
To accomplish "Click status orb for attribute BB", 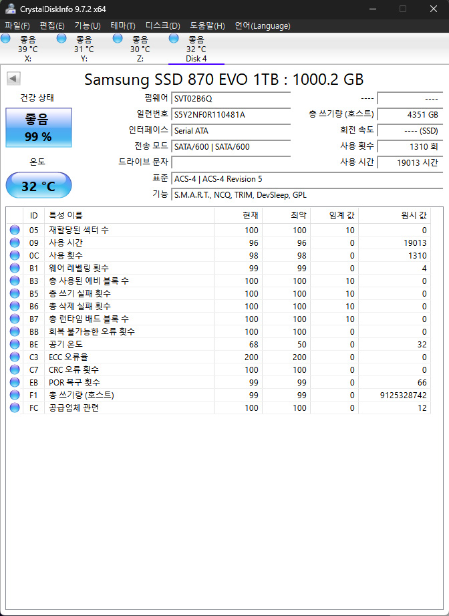I will (15, 331).
